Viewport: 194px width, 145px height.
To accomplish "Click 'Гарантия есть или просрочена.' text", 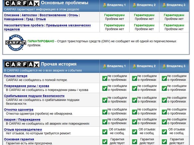I will [x=29, y=143].
